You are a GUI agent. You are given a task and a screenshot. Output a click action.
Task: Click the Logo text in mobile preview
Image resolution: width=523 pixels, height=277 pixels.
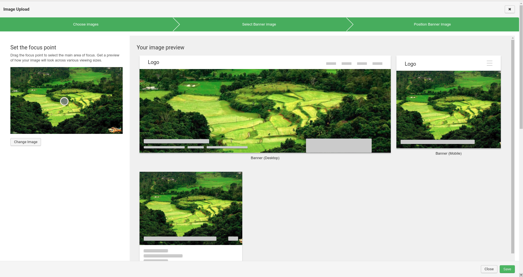coord(410,64)
